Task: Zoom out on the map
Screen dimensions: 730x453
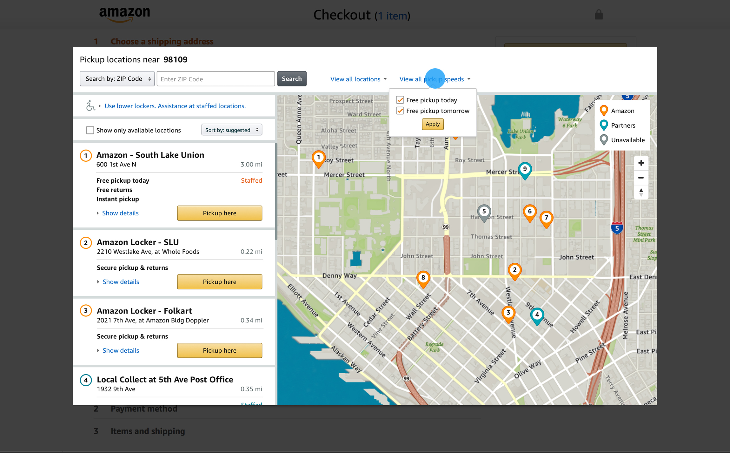Action: click(641, 178)
